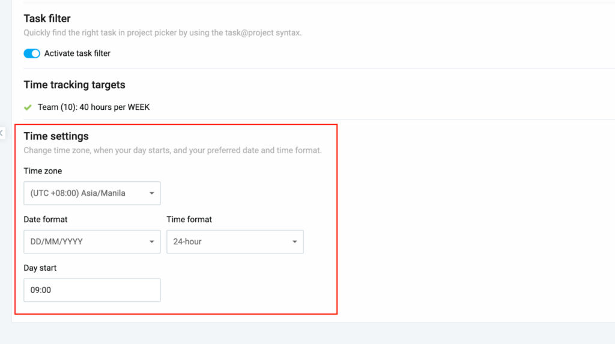615x344 pixels.
Task: Click the Date format dropdown caret arrow
Action: coord(151,241)
